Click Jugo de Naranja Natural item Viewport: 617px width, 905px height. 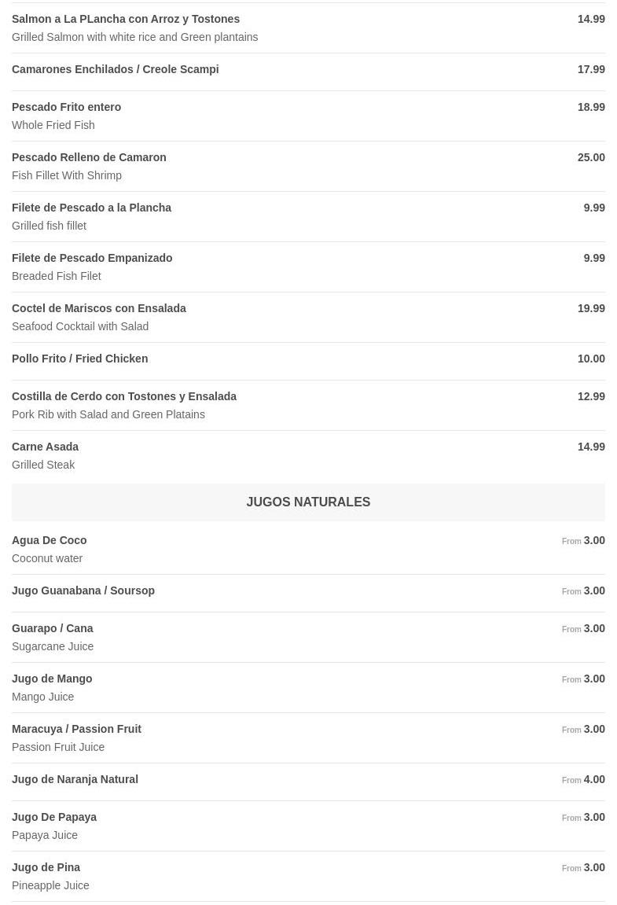point(75,779)
